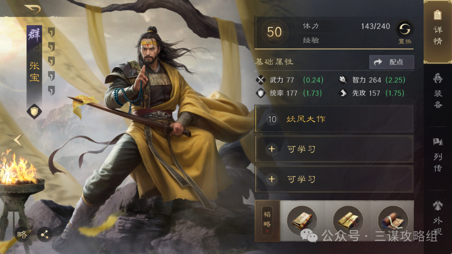Viewport: 452px width, 254px height.
Task: Open the 妖风大作 skill slot
Action: click(334, 119)
